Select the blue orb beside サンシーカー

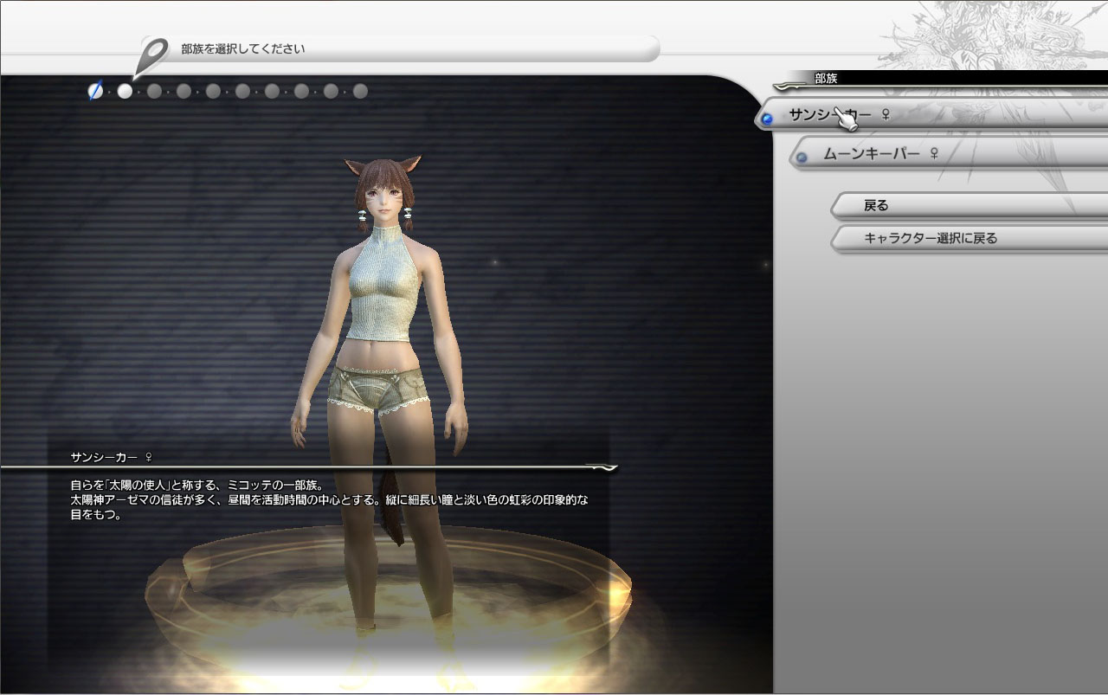pos(767,119)
